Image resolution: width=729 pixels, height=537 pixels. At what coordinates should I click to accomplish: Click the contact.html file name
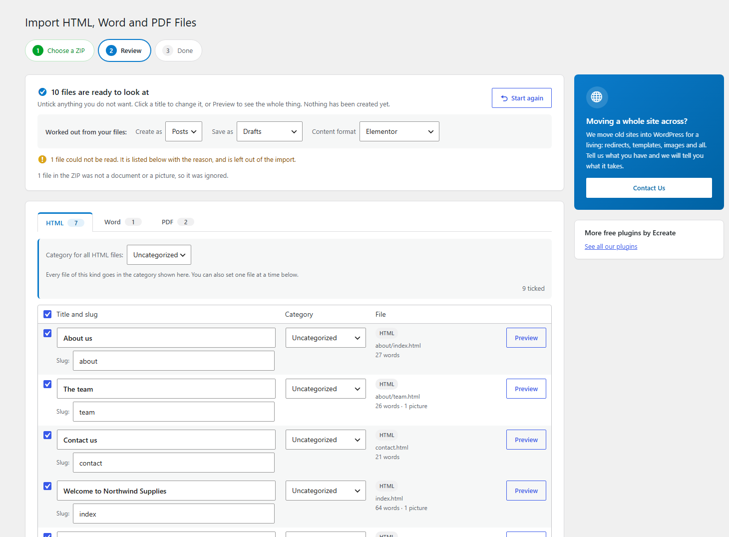pos(392,448)
